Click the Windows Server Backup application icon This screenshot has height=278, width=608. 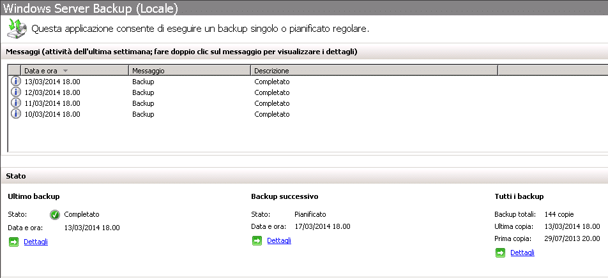pos(17,29)
